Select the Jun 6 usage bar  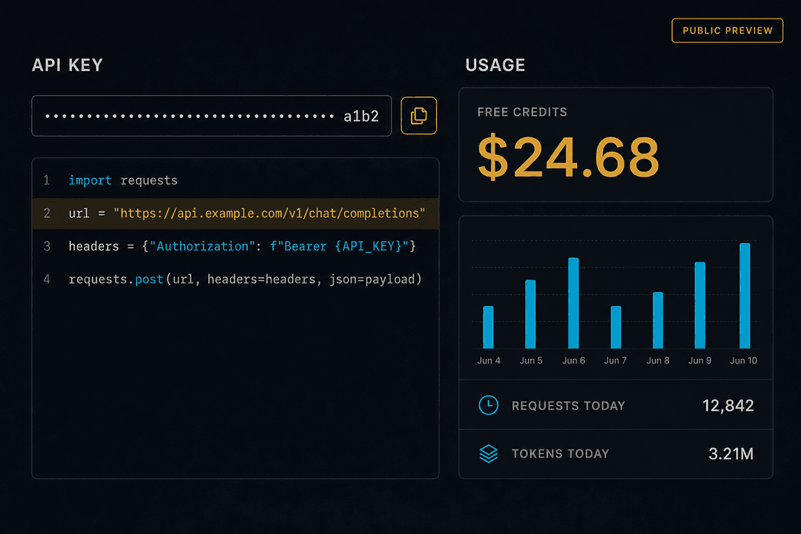click(573, 303)
